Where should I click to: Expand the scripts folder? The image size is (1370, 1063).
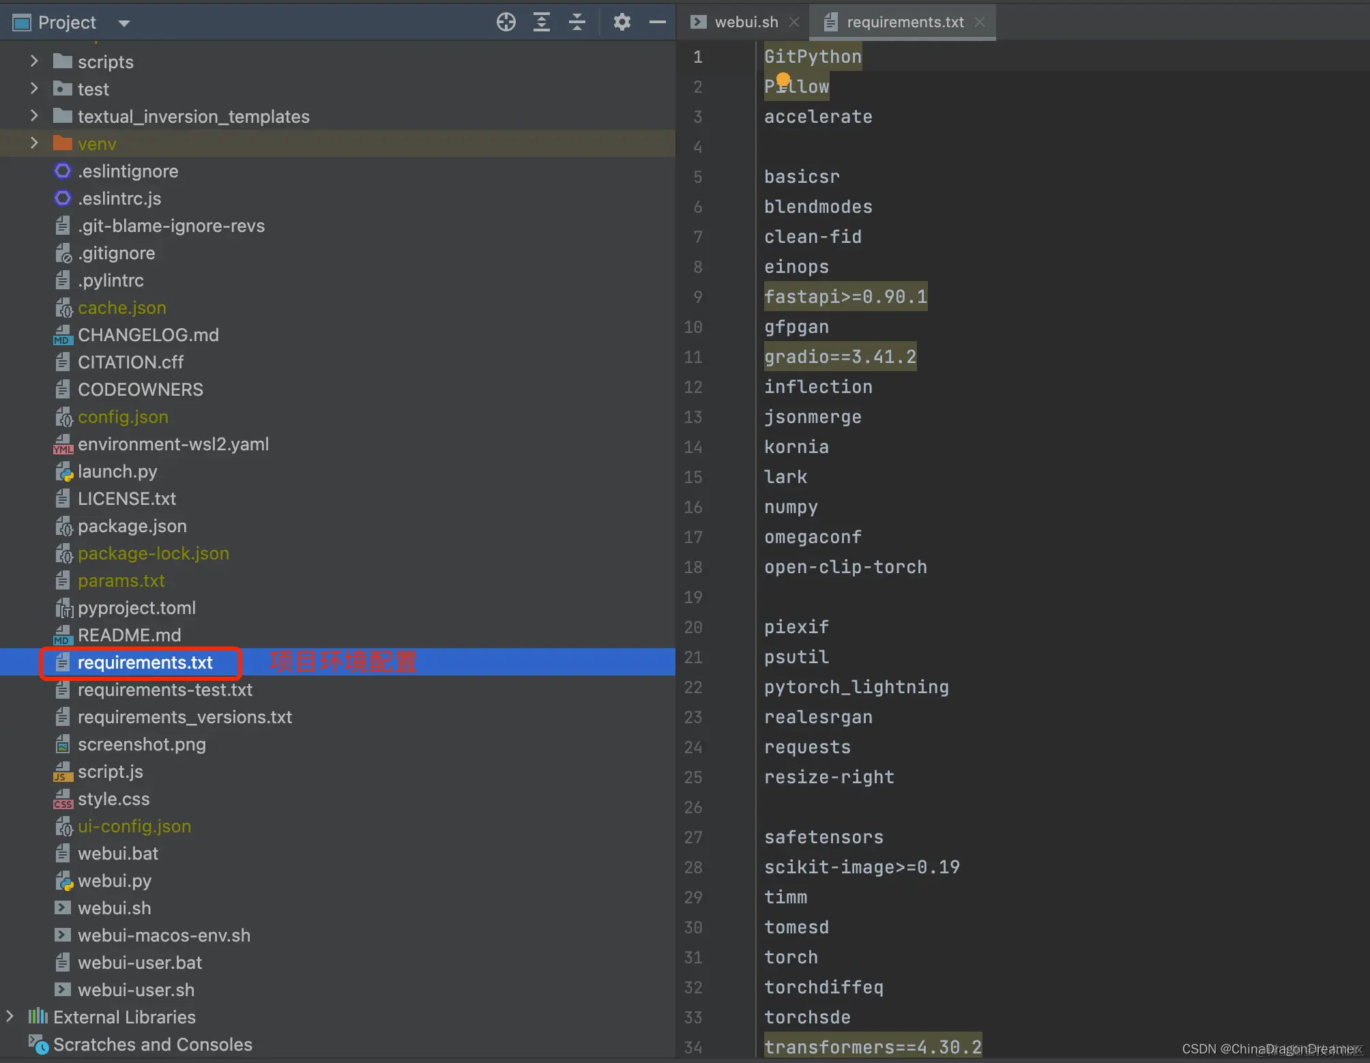[x=34, y=61]
